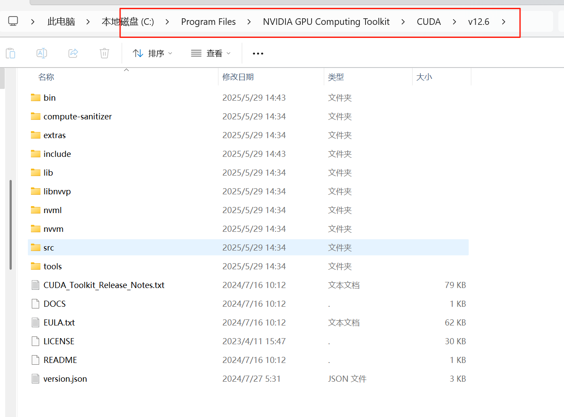Select the nvml folder name
This screenshot has height=417, width=564.
click(x=53, y=210)
